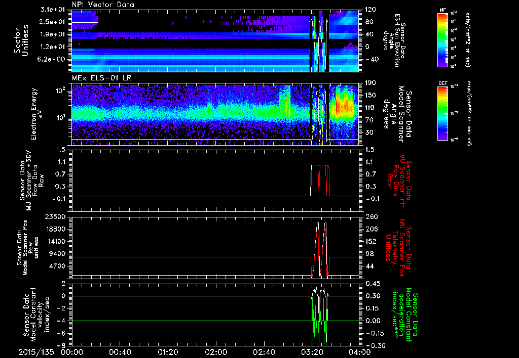
Task: Click the 00:00 time tick label
Action: [x=72, y=352]
